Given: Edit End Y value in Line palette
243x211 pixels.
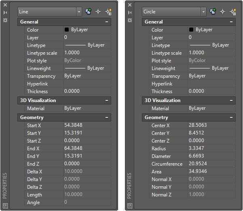Looking at the screenshot, I should pos(87,156).
